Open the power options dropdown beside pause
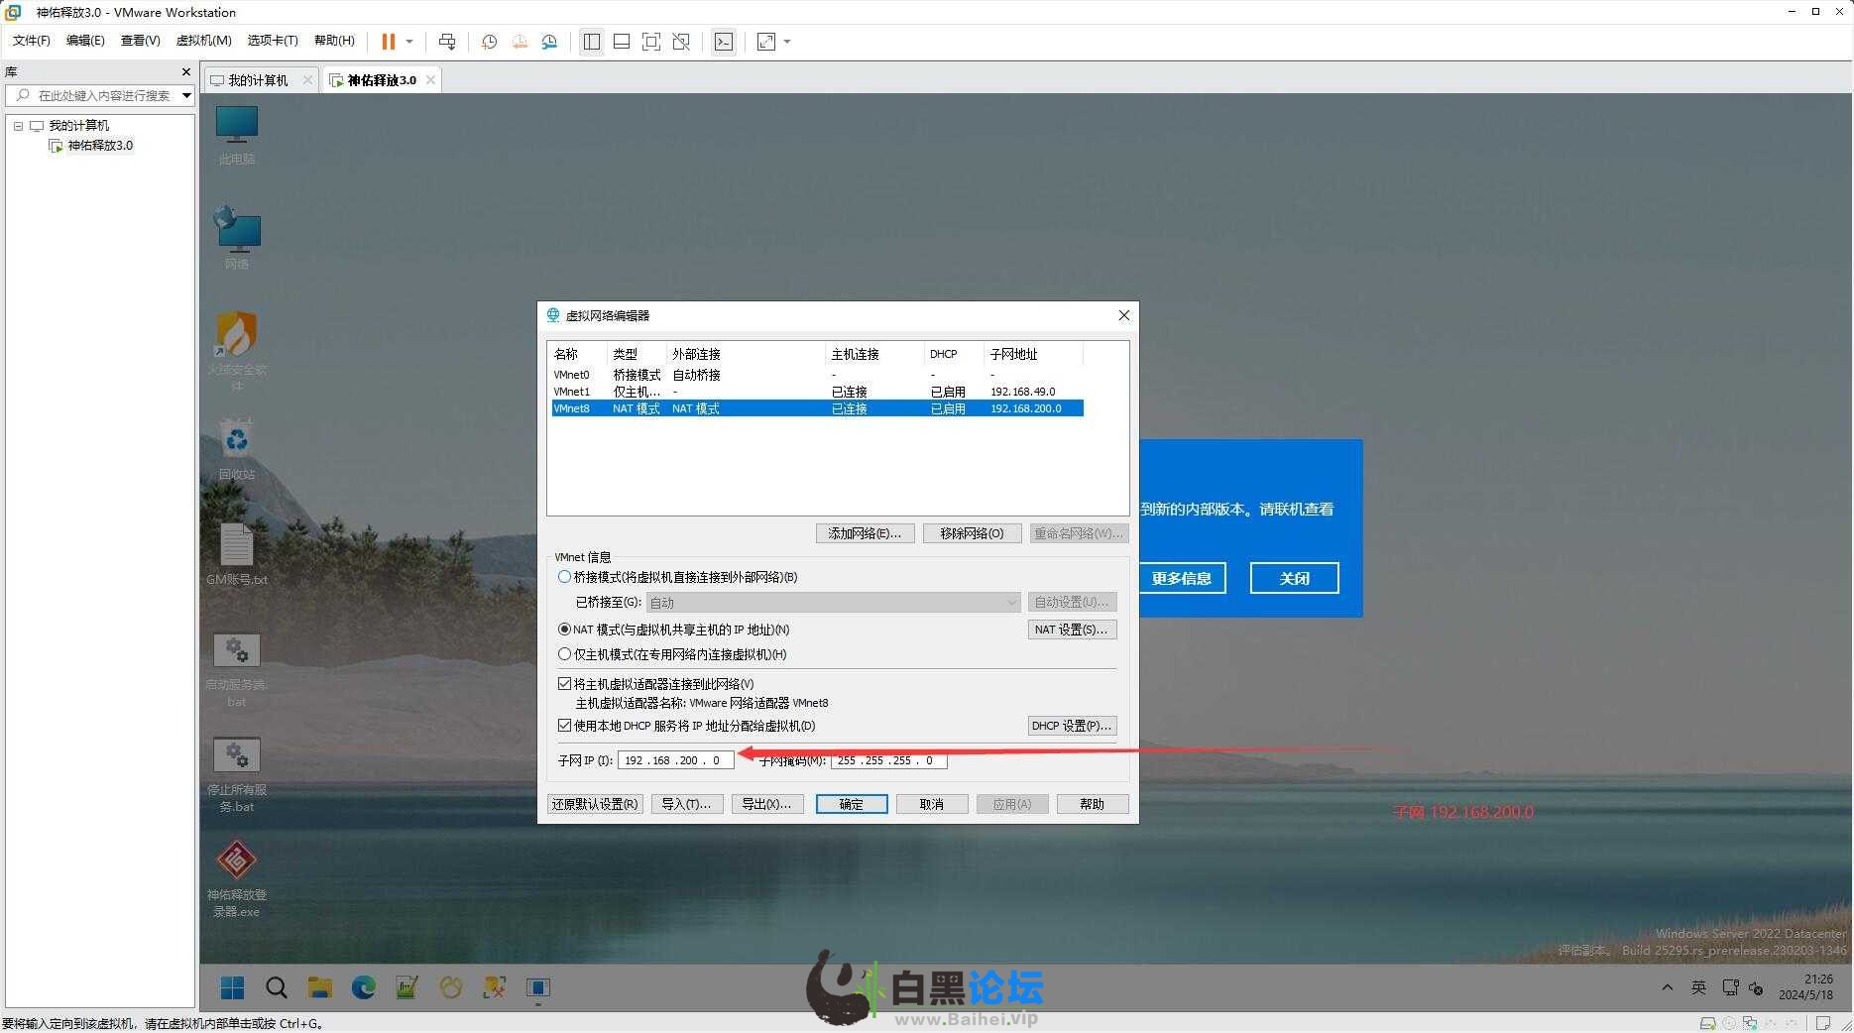 pyautogui.click(x=409, y=42)
